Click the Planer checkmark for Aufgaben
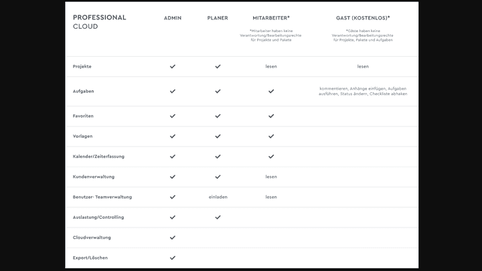The height and width of the screenshot is (271, 482). click(x=218, y=91)
